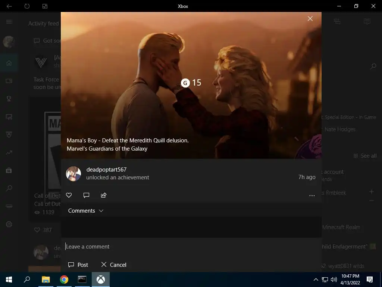Show hidden system tray icons
The width and height of the screenshot is (382, 287).
point(316,280)
